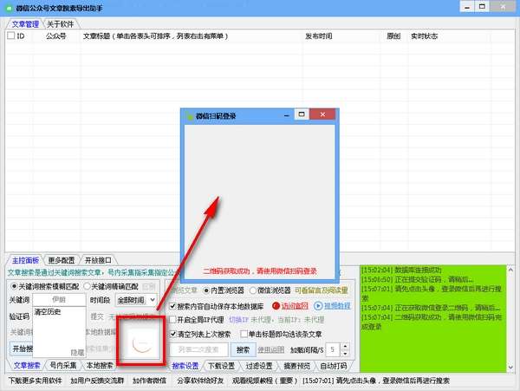Image resolution: width=520 pixels, height=391 pixels.
Task: Click the log panel scrollbar down arrow
Action: point(510,368)
